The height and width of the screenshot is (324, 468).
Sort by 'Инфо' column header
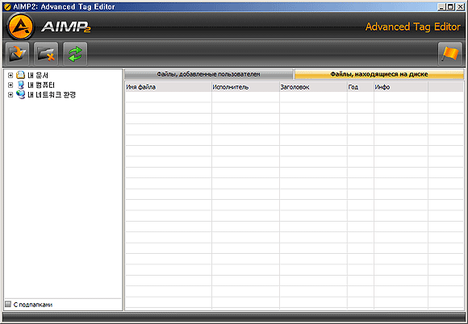(x=401, y=87)
